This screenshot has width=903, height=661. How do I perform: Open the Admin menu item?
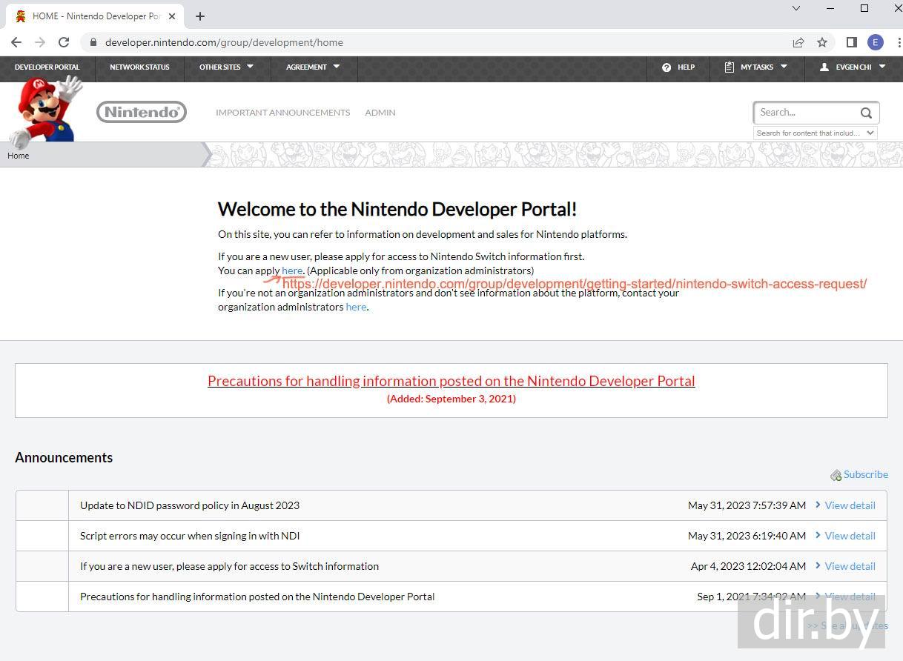pos(380,113)
